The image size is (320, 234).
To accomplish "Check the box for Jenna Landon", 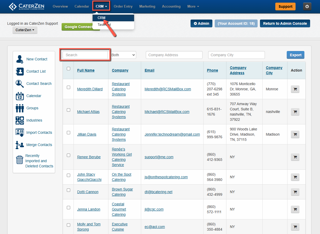I will (x=68, y=208).
